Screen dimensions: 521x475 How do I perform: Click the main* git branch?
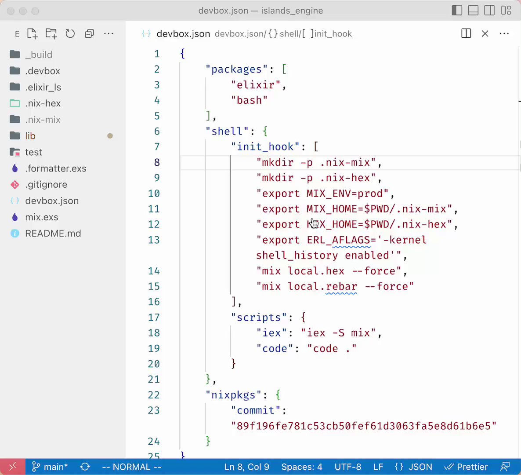[x=50, y=467]
